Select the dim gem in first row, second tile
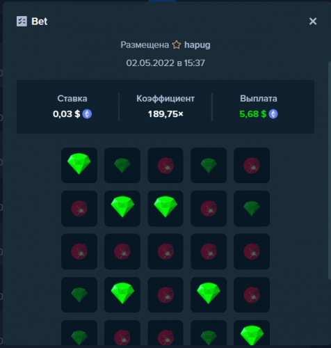This screenshot has height=348, width=331. 122,165
